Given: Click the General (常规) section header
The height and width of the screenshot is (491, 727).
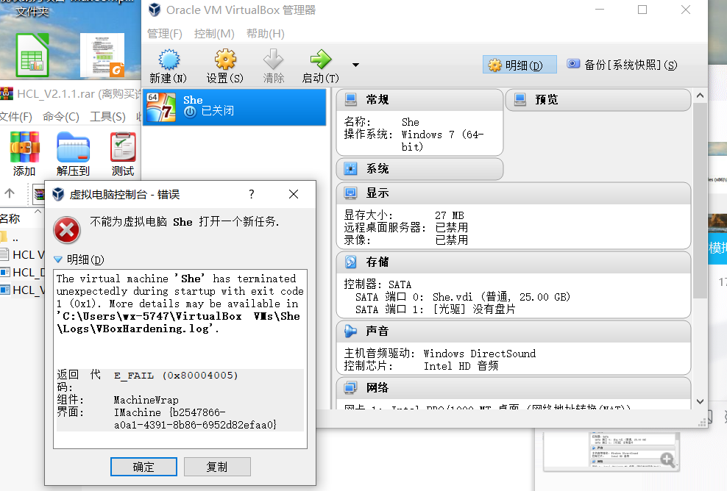Looking at the screenshot, I should point(419,99).
